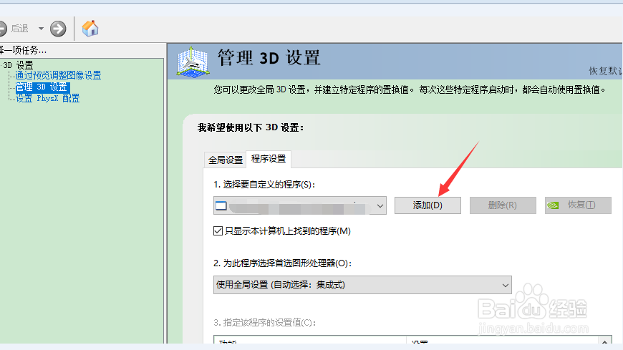This screenshot has height=350, width=623.
Task: Select 管理 3D 设置 in task tree
Action: click(x=42, y=87)
